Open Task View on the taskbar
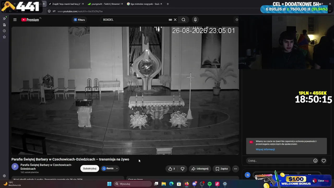The image size is (334, 188). coord(156,184)
